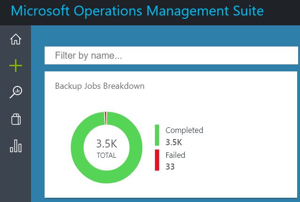
Task: Open Solutions Gallery shopping bag icon
Action: [x=16, y=119]
